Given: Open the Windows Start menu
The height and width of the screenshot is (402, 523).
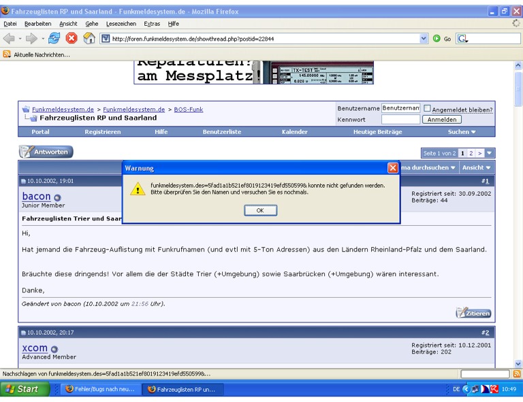Looking at the screenshot, I should click(22, 389).
